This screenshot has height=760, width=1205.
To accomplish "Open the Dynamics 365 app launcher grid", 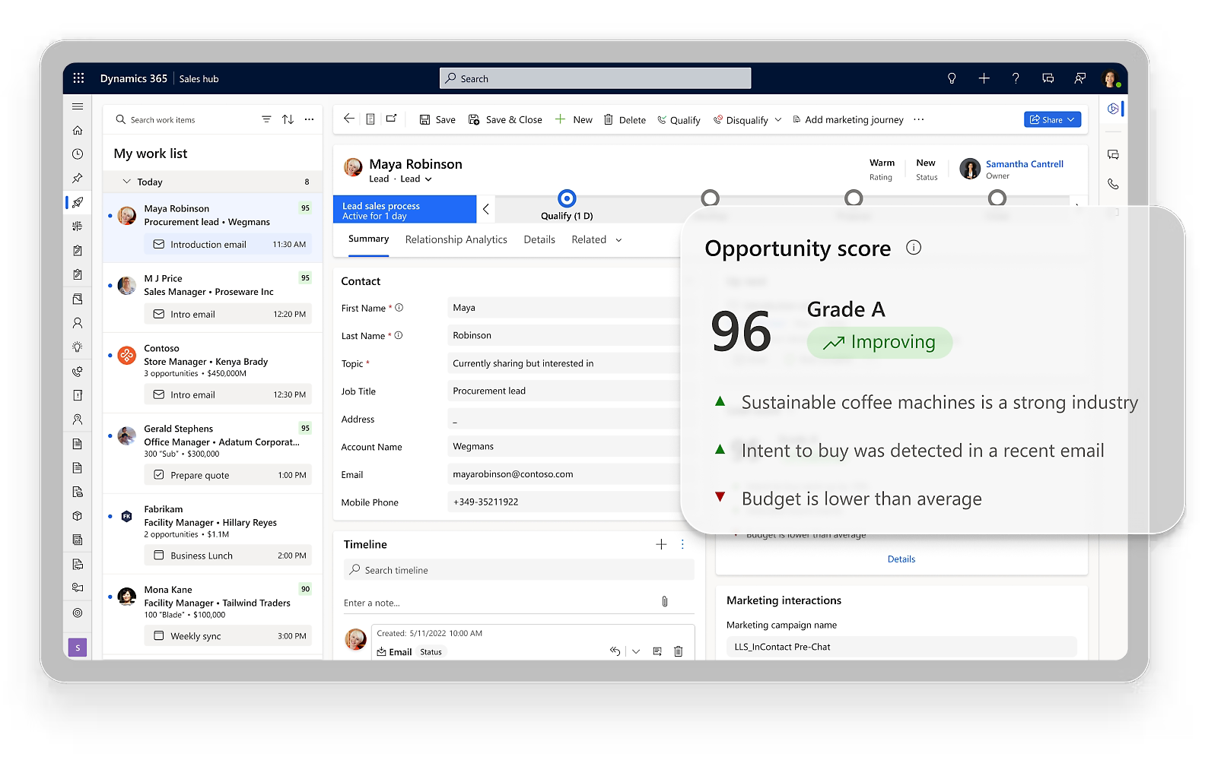I will coord(78,78).
